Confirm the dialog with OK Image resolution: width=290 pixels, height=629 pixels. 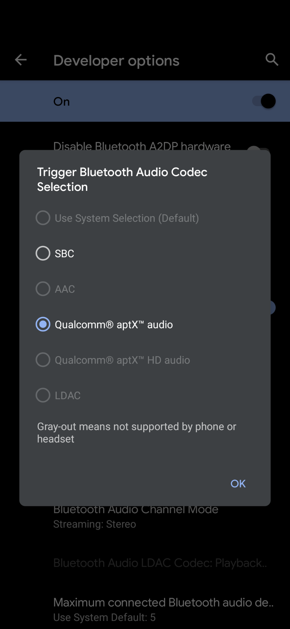click(238, 484)
